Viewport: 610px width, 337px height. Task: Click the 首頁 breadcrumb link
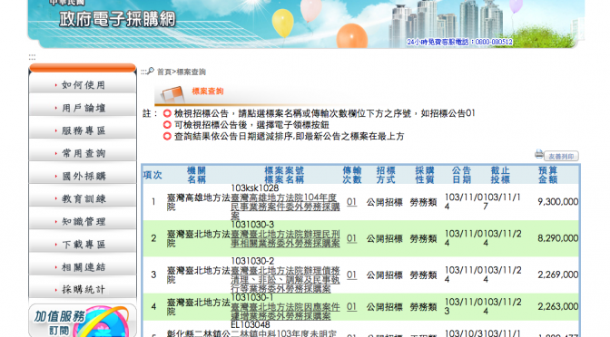163,72
